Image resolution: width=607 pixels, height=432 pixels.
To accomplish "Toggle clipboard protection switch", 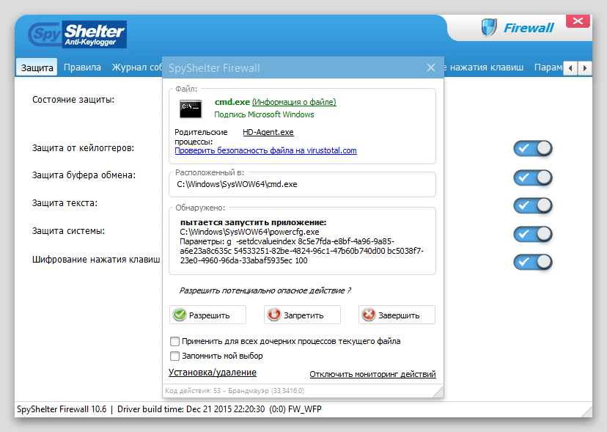I will click(x=533, y=177).
